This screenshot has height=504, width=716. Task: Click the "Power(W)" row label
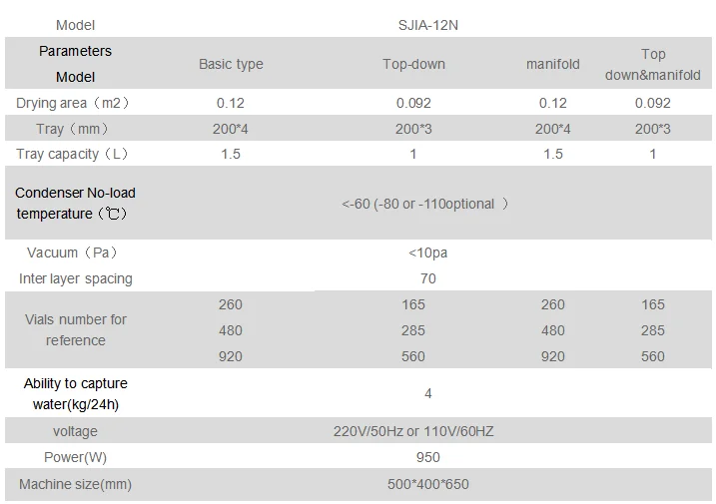(76, 457)
